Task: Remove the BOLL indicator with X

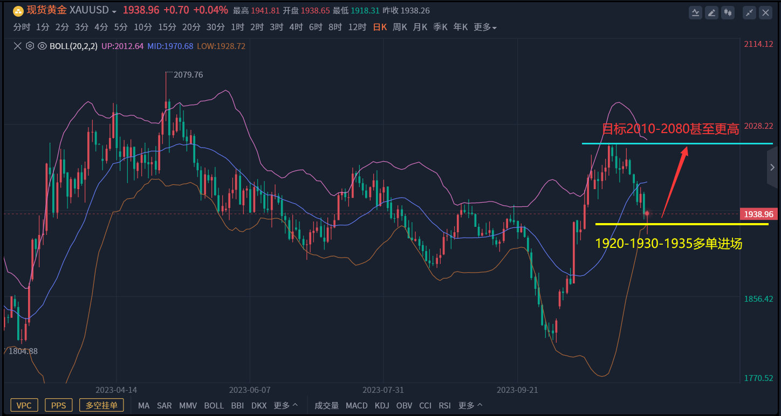Action: pos(18,46)
